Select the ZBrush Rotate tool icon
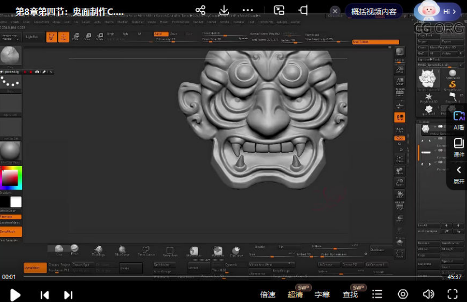The image size is (467, 302). click(100, 37)
